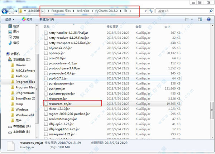Select the pycharm.jar file in list
The width and height of the screenshot is (215, 154).
click(x=57, y=88)
